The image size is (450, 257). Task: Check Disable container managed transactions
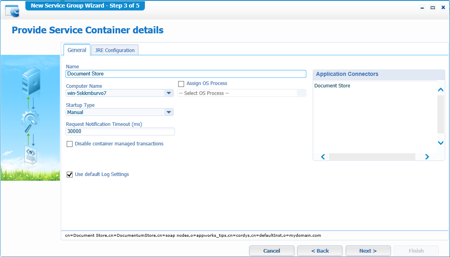click(x=70, y=144)
